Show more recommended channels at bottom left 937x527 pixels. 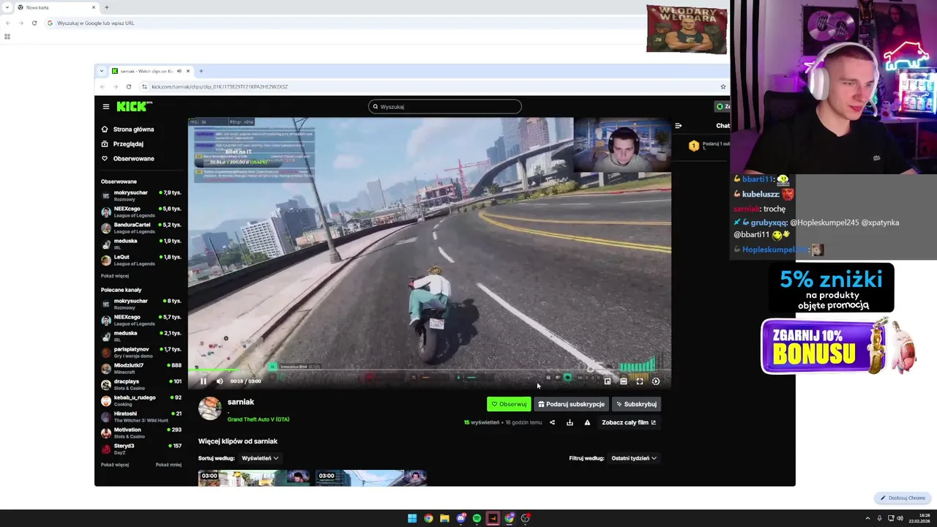[115, 465]
